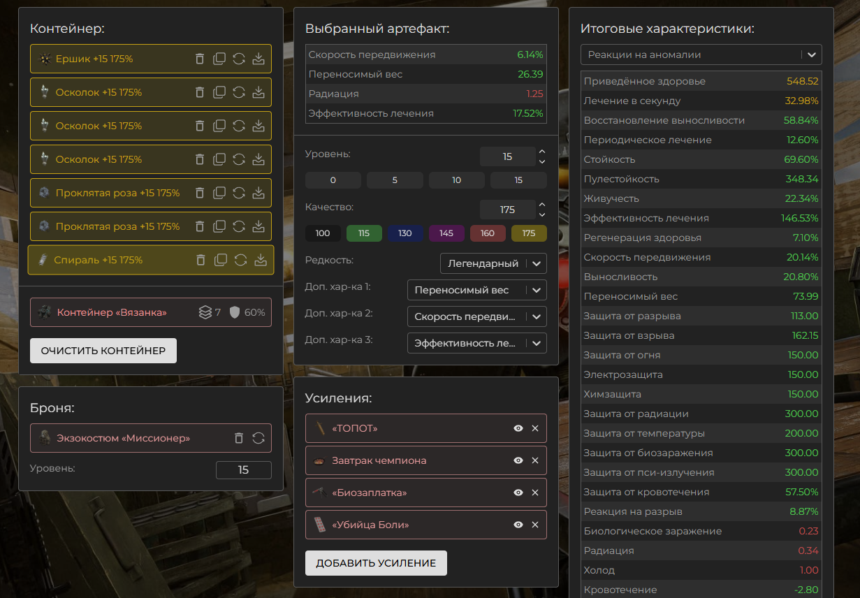
Task: Hide the «Биозаплатка» boost effect
Action: coord(518,493)
